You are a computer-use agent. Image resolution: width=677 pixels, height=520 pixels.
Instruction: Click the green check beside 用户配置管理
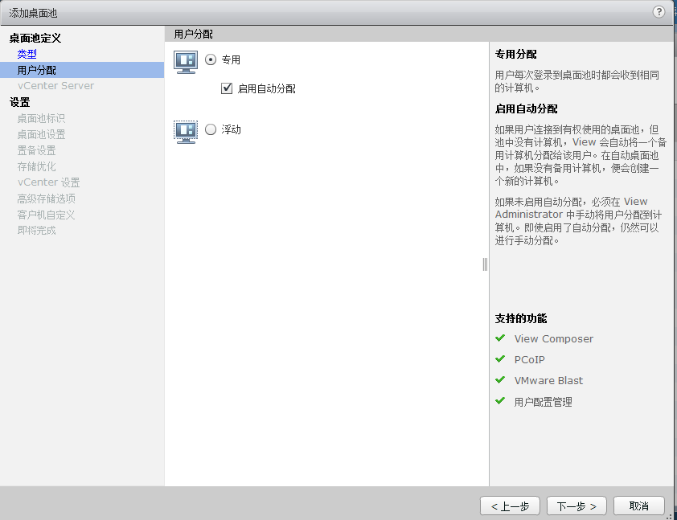(500, 401)
